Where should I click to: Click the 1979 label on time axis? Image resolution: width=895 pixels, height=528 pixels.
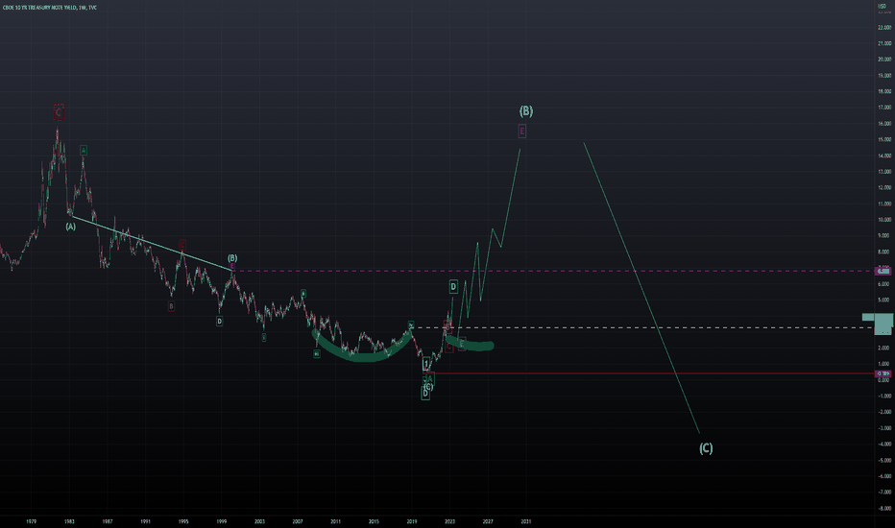[x=32, y=521]
